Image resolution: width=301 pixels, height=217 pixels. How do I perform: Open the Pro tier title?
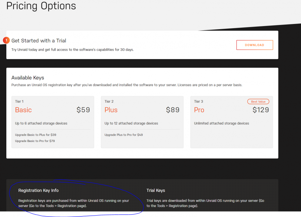199,110
